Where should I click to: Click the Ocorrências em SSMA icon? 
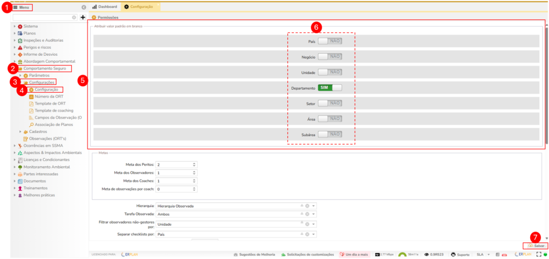[20, 146]
